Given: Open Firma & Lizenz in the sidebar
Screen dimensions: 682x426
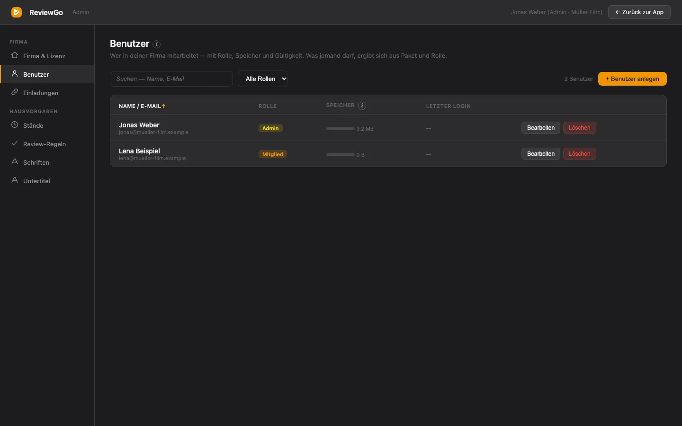Looking at the screenshot, I should click(47, 56).
